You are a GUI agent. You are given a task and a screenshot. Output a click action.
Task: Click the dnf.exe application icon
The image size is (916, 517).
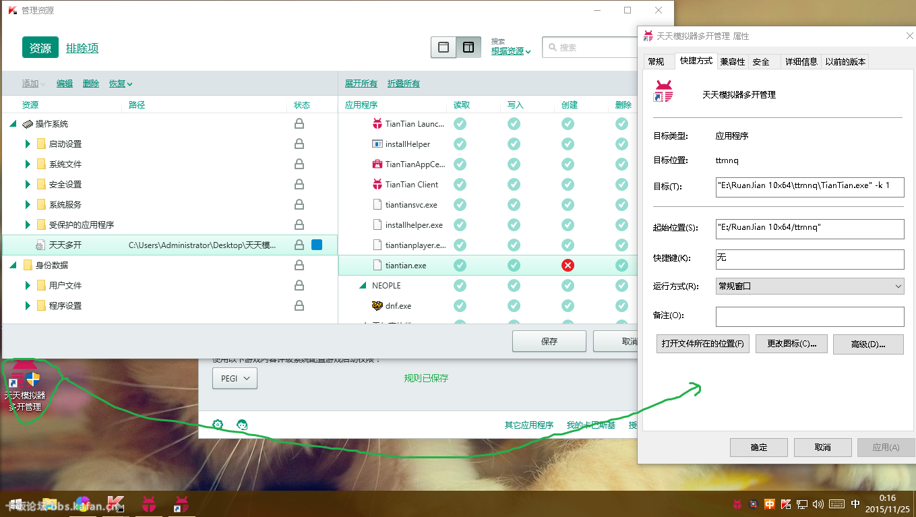[x=377, y=306]
